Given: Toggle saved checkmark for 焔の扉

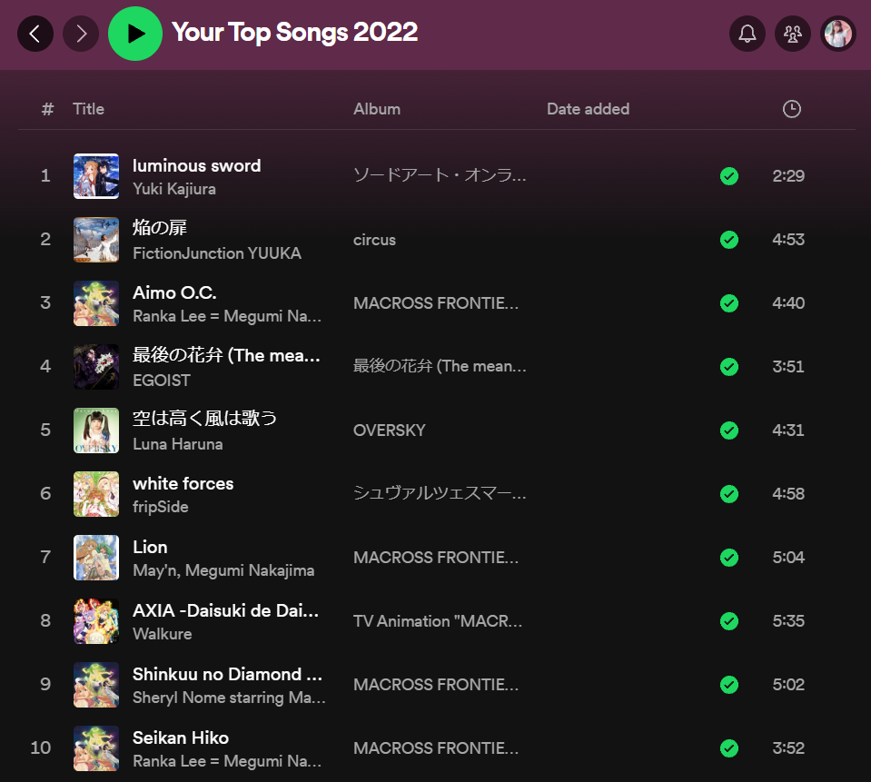Looking at the screenshot, I should [728, 240].
